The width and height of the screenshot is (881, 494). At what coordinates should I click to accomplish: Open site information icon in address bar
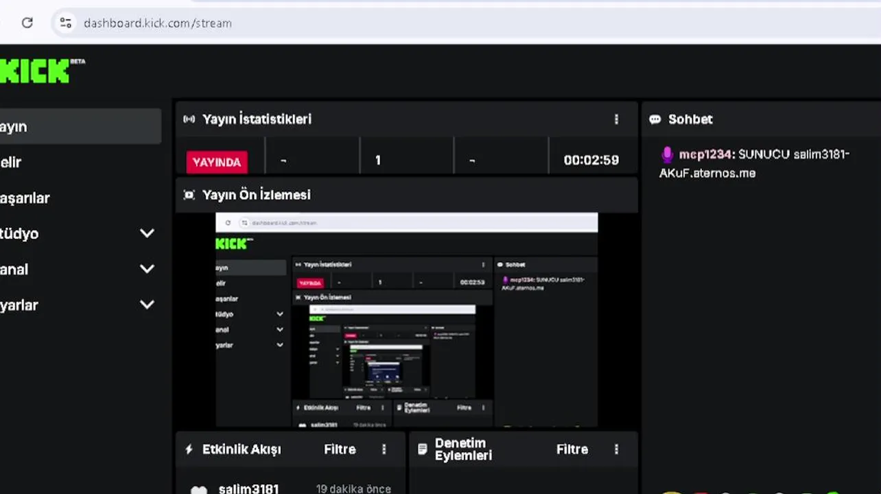click(x=66, y=23)
